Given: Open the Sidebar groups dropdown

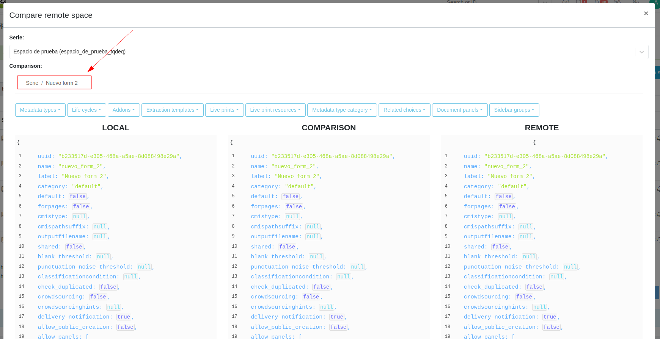Looking at the screenshot, I should tap(514, 110).
